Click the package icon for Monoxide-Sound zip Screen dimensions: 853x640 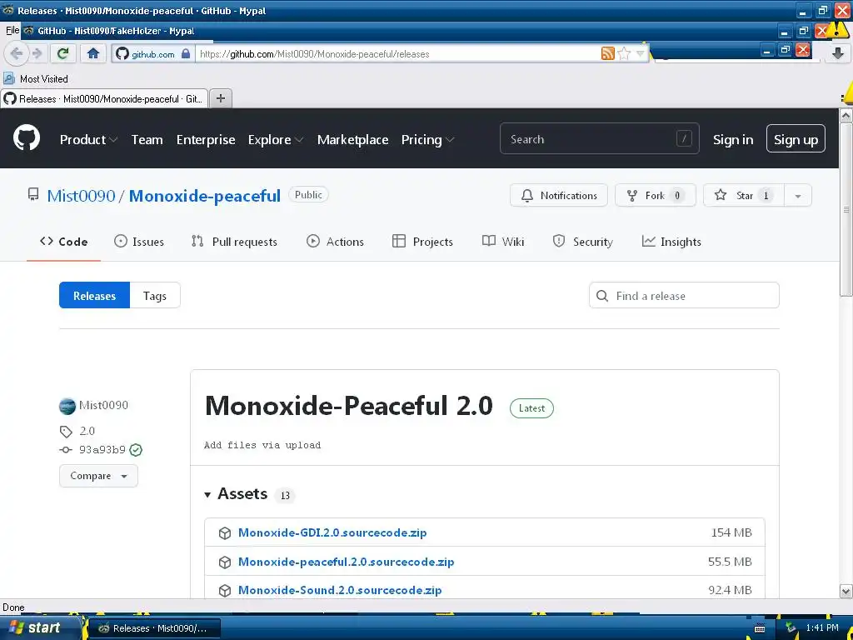point(225,591)
